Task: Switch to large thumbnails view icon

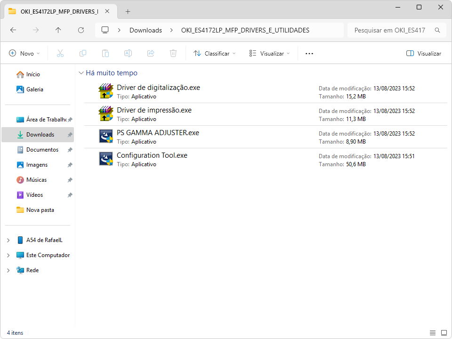Action: click(444, 333)
